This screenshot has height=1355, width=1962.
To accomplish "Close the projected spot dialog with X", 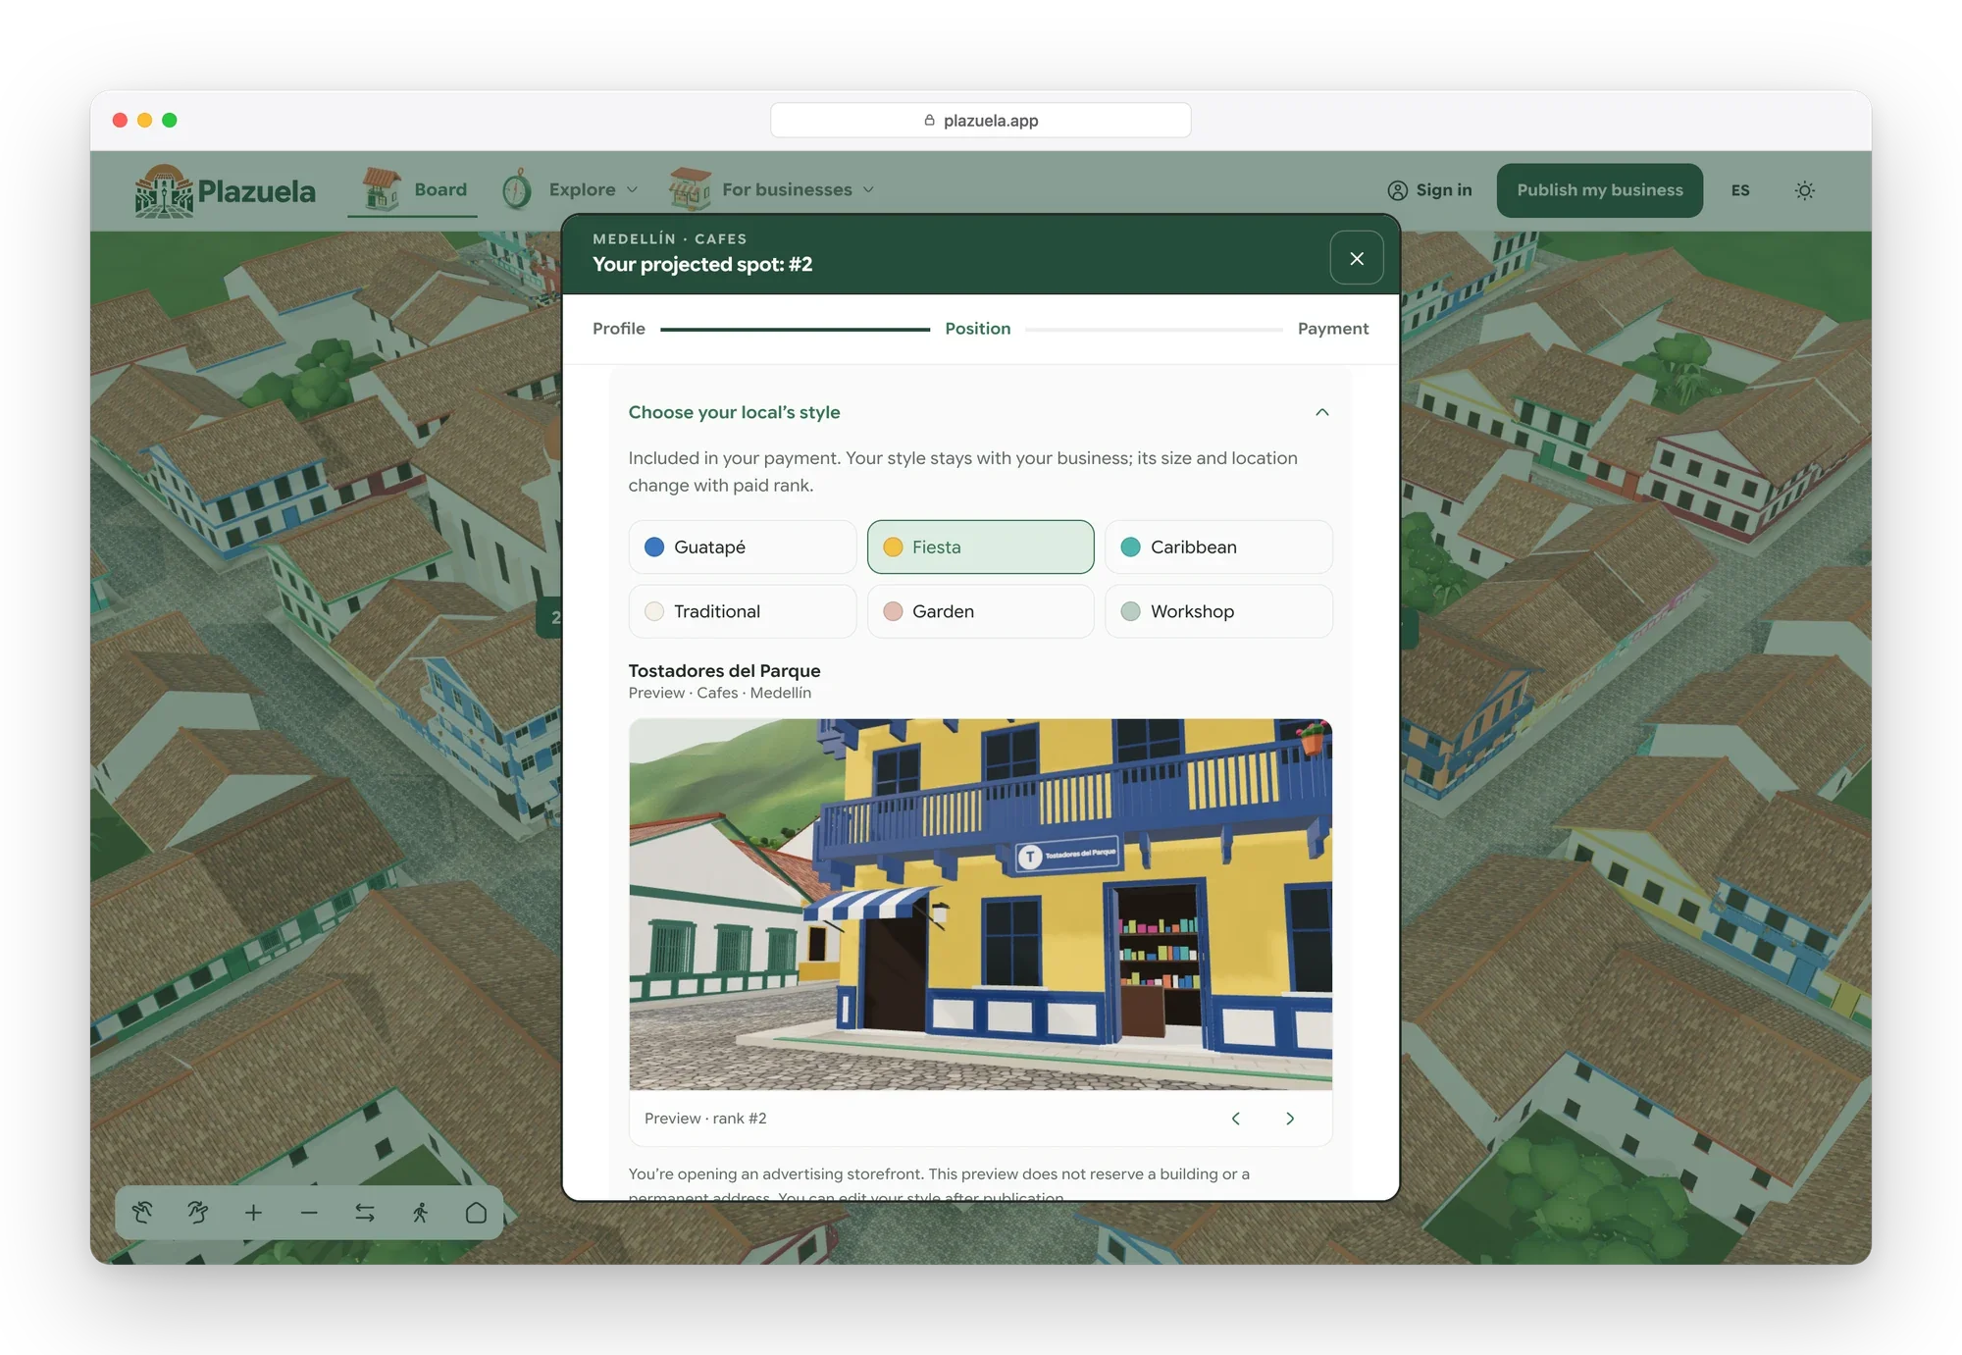I will (x=1357, y=258).
